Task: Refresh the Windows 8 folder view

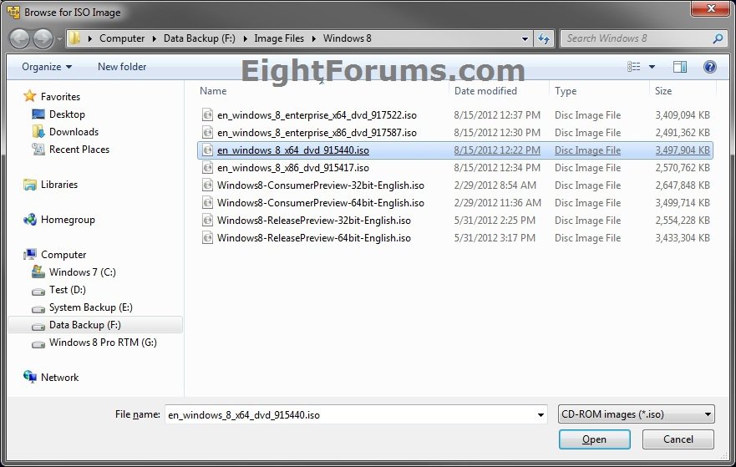Action: point(544,38)
